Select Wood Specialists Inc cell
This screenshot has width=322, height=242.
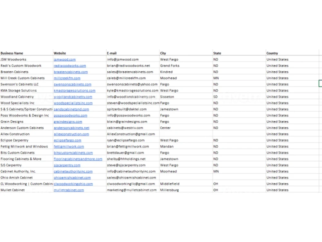[x=26, y=103]
